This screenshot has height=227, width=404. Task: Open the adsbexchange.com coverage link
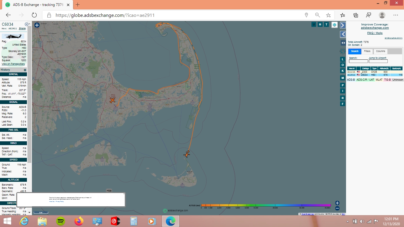click(x=375, y=28)
